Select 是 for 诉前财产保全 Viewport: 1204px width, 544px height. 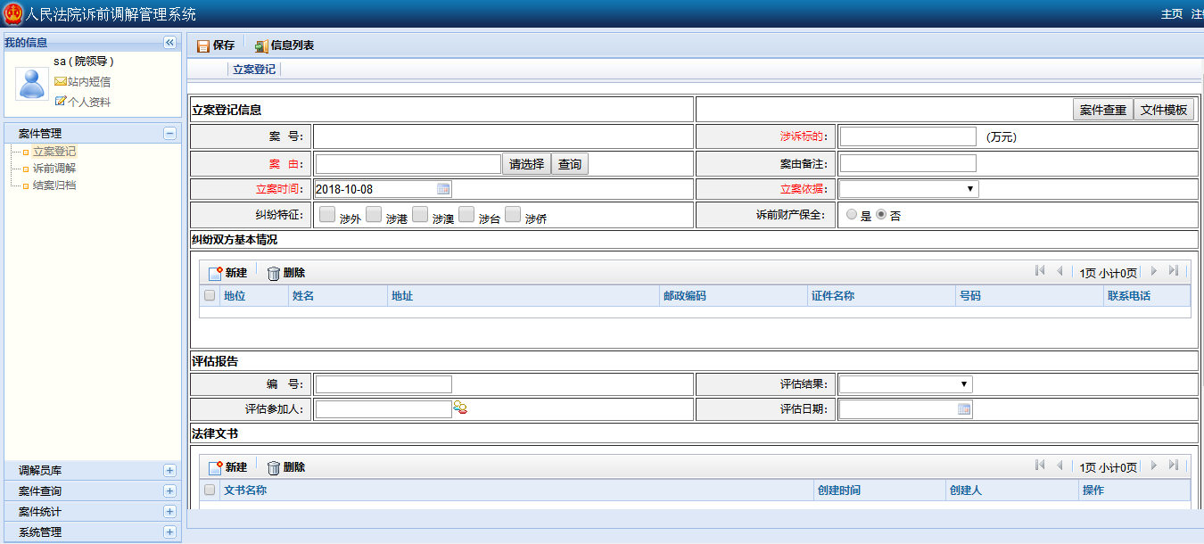[852, 215]
